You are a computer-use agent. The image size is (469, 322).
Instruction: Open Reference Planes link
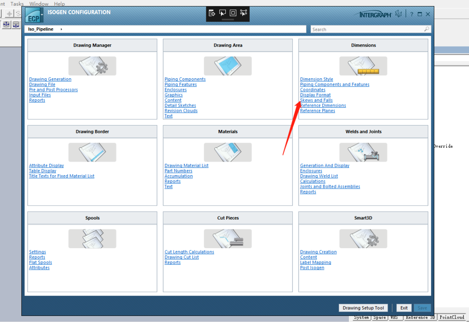coord(317,111)
